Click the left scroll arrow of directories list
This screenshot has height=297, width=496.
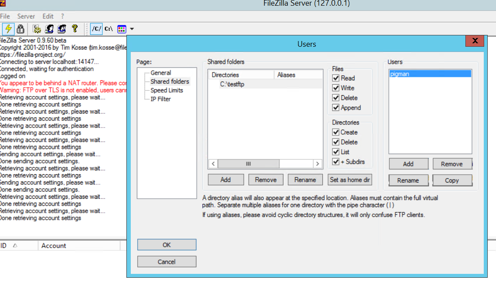coord(213,164)
